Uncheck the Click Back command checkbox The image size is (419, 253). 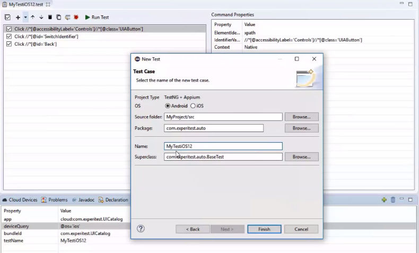[x=8, y=44]
